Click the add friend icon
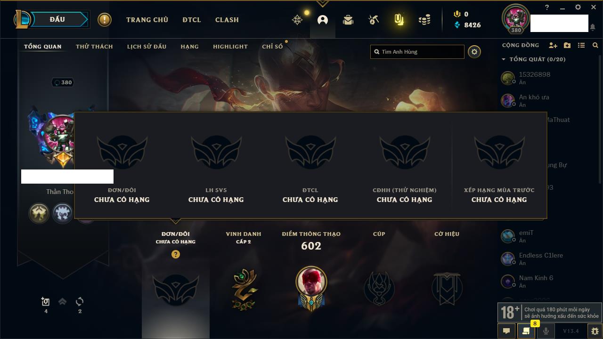Viewport: 603px width, 339px height. 553,45
